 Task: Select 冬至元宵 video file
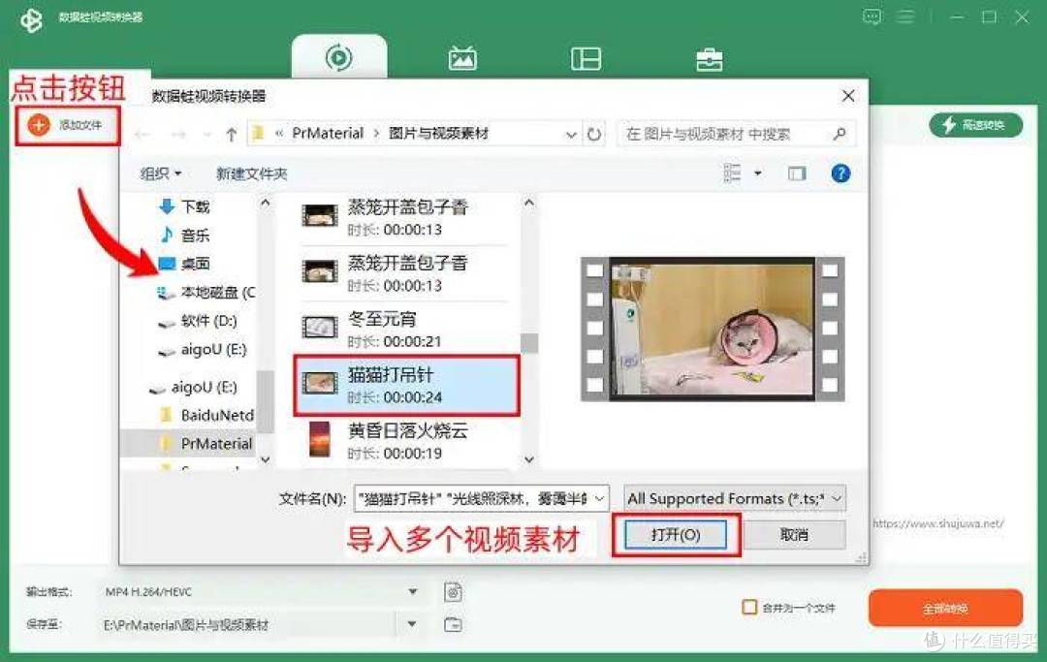coord(405,330)
